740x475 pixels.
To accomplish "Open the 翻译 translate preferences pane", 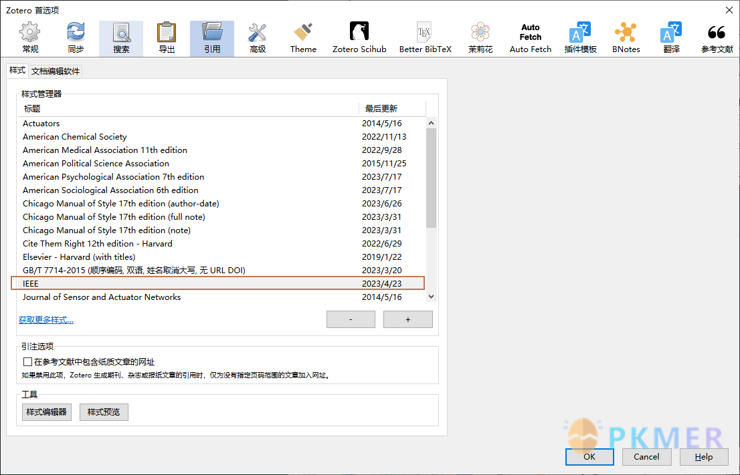I will click(671, 38).
